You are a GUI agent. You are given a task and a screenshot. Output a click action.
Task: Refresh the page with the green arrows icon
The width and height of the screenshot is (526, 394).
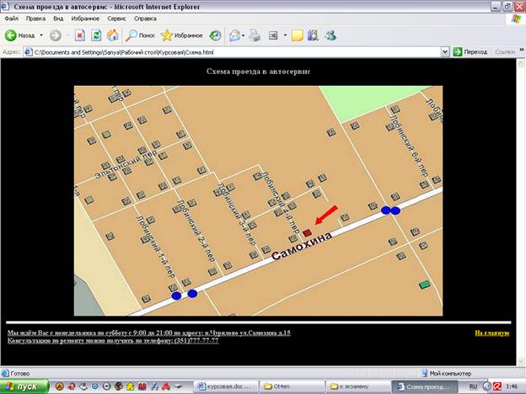point(96,35)
